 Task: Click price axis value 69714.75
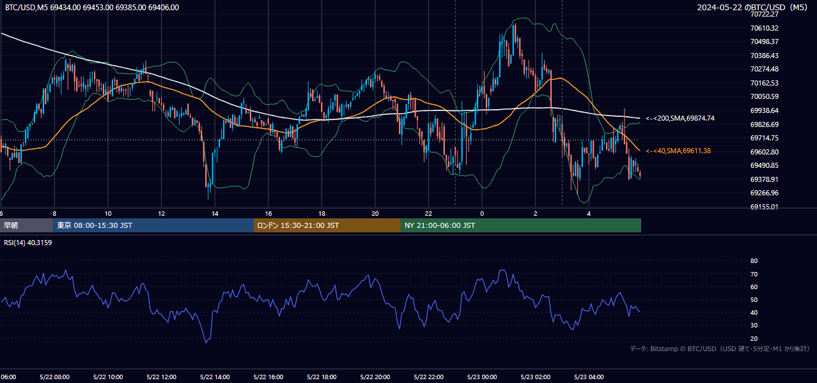[764, 138]
